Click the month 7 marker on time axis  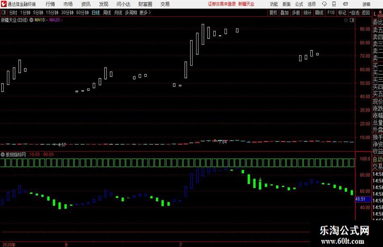tap(181, 245)
